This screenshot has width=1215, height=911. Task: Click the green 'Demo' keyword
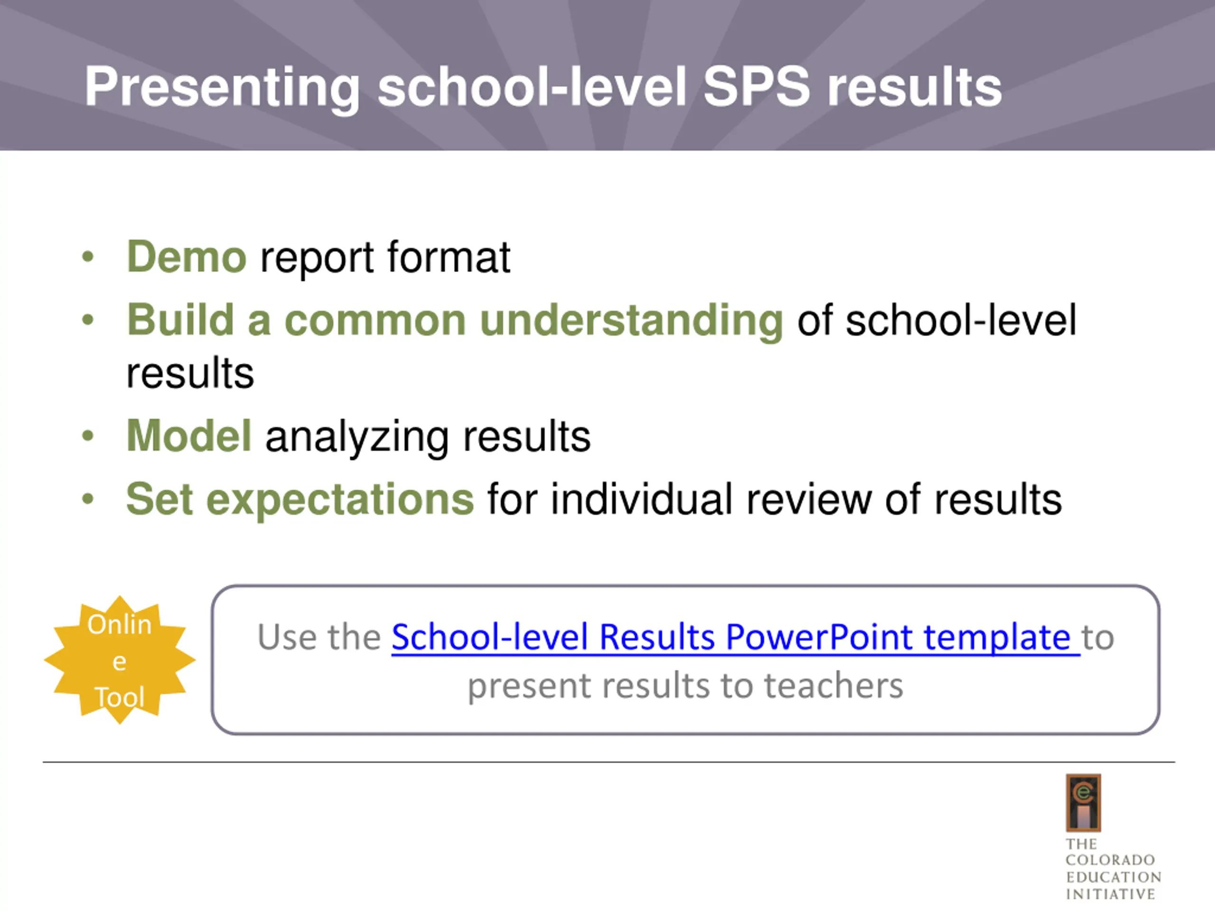coord(187,257)
